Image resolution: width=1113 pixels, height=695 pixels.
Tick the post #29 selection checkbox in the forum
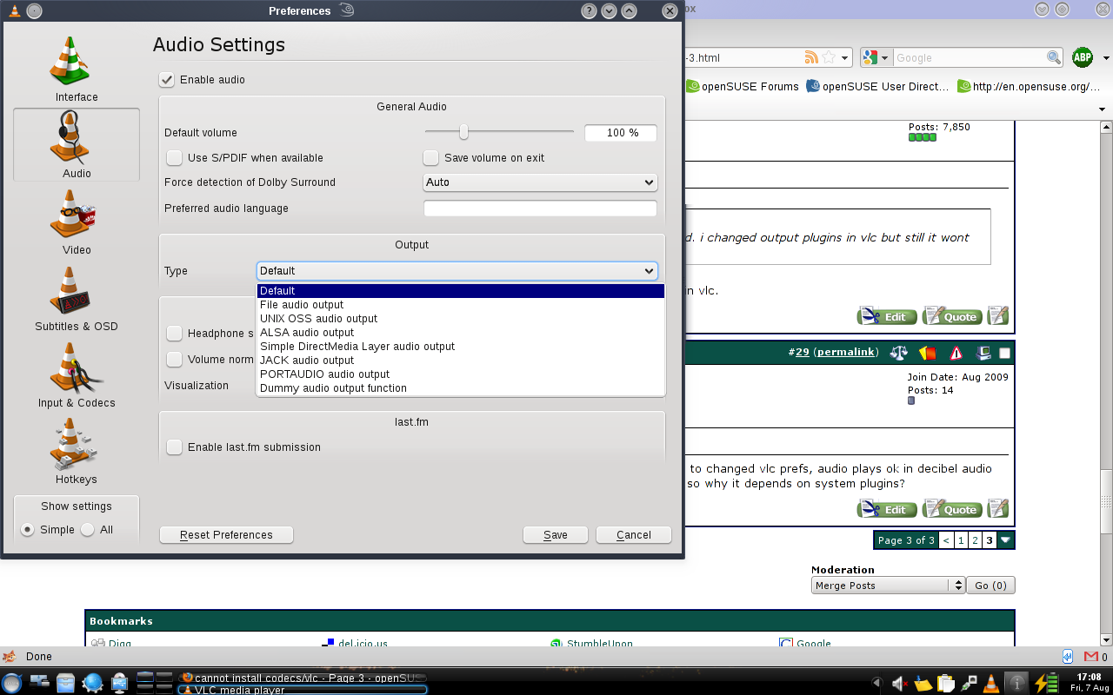click(1004, 353)
